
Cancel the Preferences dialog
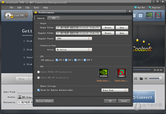[124, 101]
